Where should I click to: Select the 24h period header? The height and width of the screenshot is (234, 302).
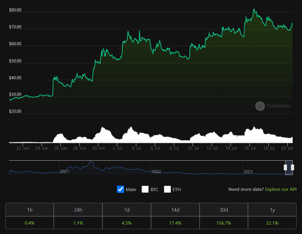78,210
